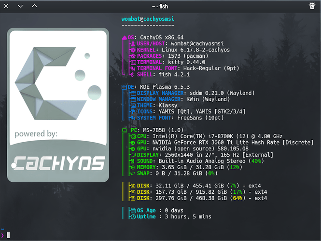Click the paint roller icon beside ICONS
This screenshot has height=241, width=321.
pos(133,112)
